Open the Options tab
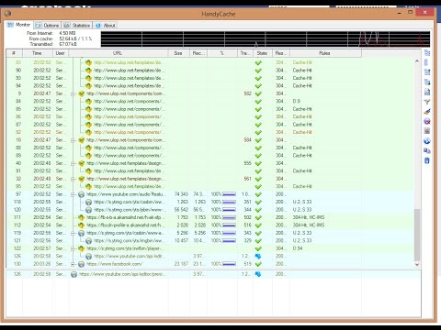Screen dimensions: 441x330 (x=48, y=26)
